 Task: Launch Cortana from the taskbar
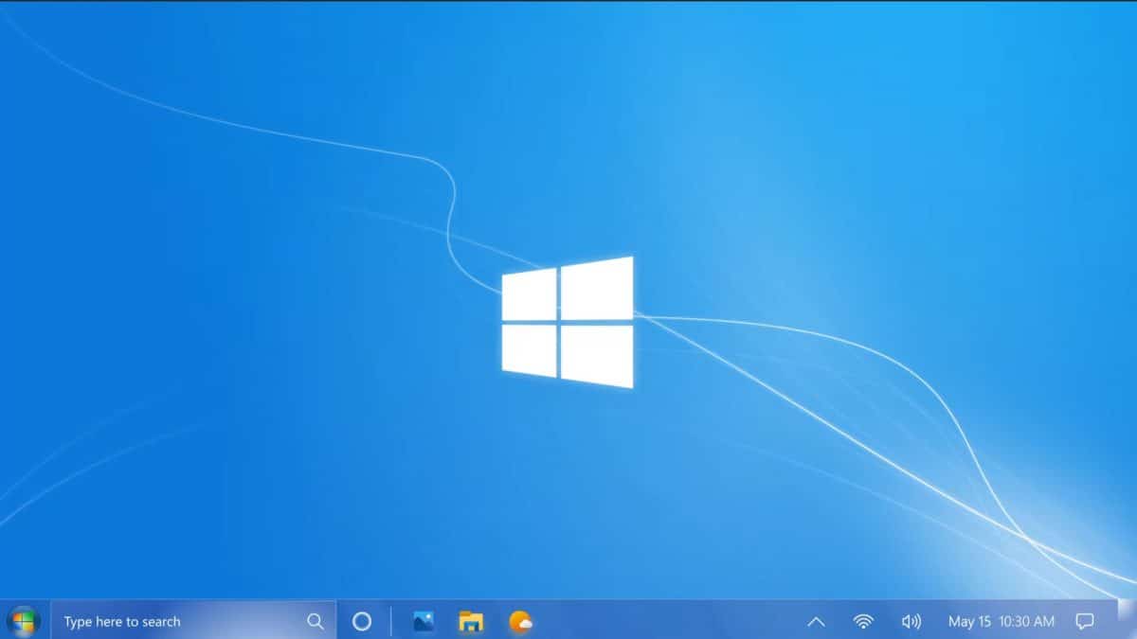(x=362, y=622)
